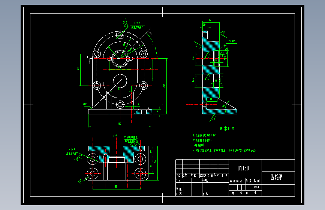The height and width of the screenshot is (210, 325).
Task: Select the lower large bore circle in front view
Action: point(120,81)
